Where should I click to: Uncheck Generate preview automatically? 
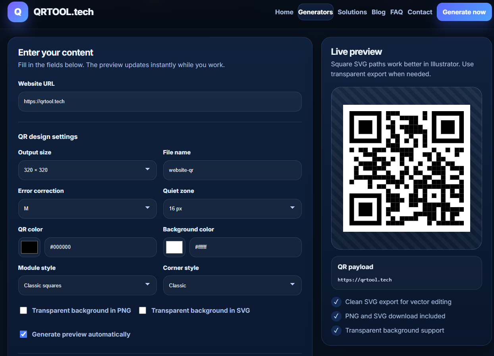point(23,334)
